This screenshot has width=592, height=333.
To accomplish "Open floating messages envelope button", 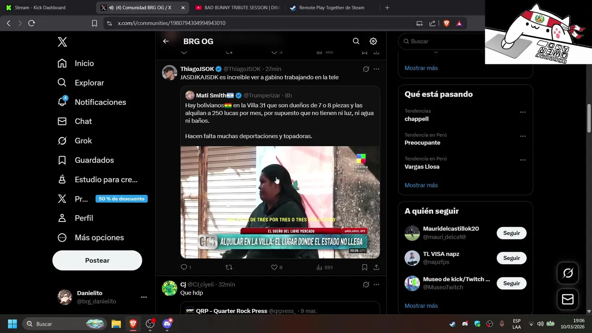I will pos(567,299).
